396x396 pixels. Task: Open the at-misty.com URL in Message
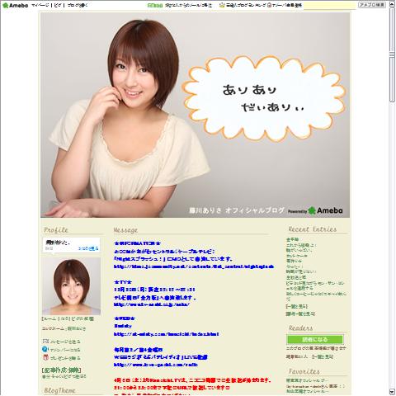167,334
